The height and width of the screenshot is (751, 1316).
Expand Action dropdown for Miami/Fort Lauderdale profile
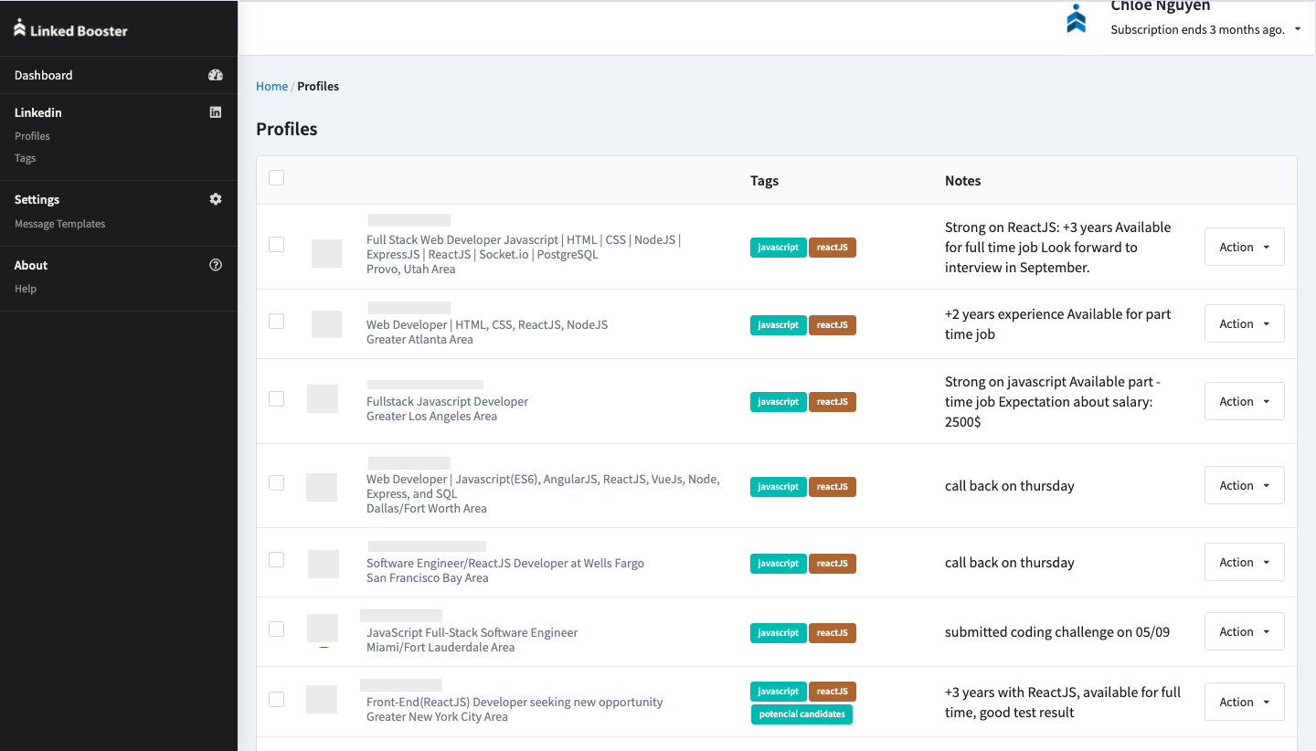pos(1244,631)
